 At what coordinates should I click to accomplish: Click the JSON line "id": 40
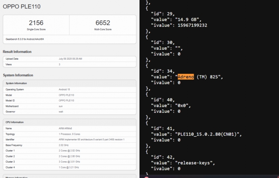(163, 100)
